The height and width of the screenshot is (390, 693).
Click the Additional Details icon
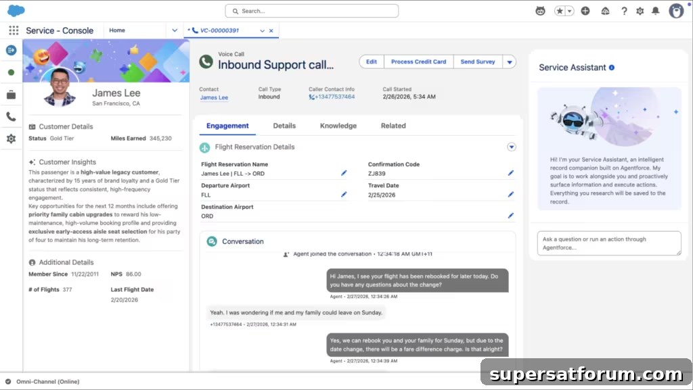pos(32,262)
